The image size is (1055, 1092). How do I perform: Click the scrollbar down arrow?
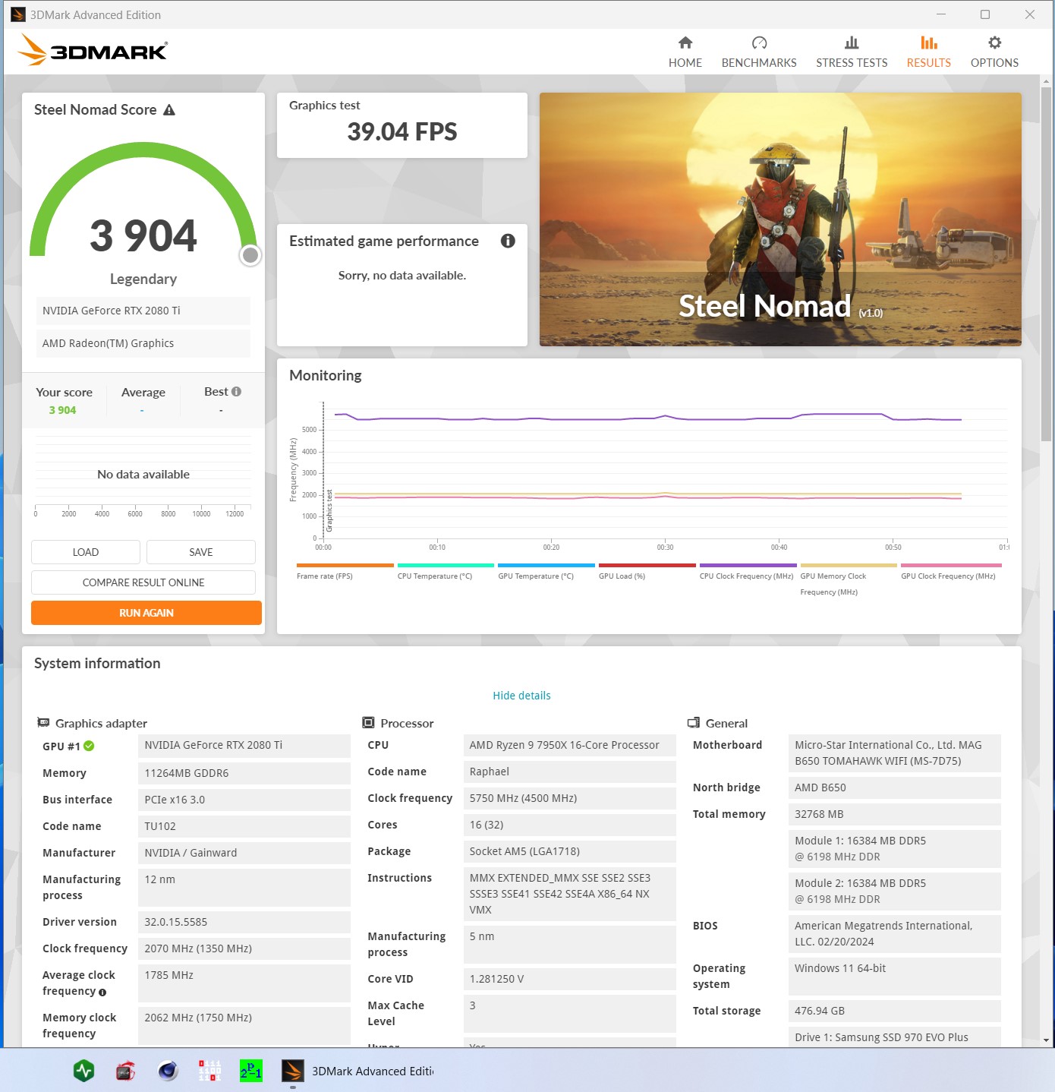pos(1047,1040)
